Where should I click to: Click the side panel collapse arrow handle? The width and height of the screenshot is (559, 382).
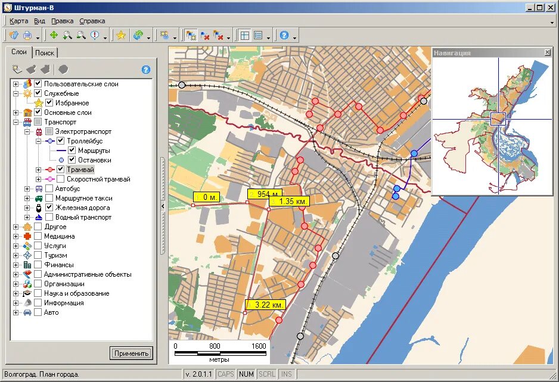click(x=163, y=206)
